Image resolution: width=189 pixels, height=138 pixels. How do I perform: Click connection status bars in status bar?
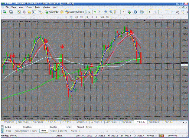[161, 136]
